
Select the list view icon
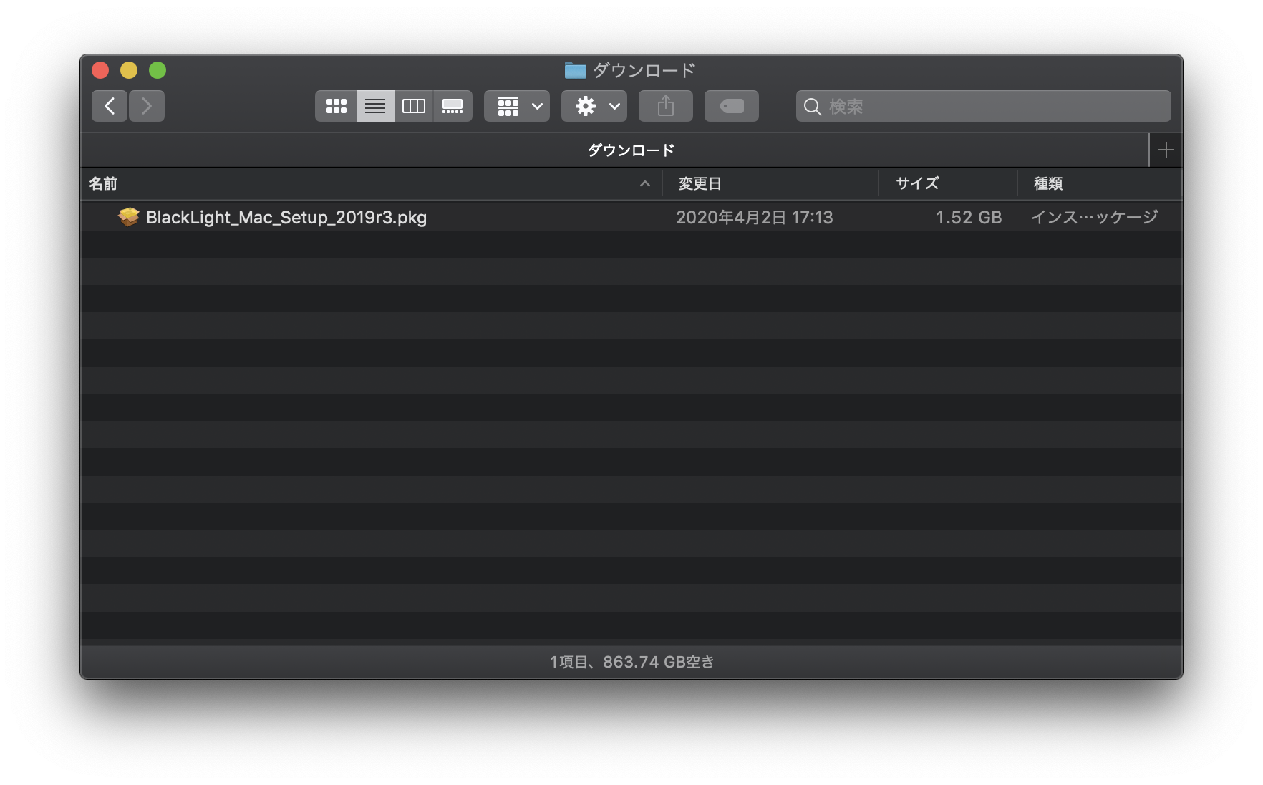[375, 106]
